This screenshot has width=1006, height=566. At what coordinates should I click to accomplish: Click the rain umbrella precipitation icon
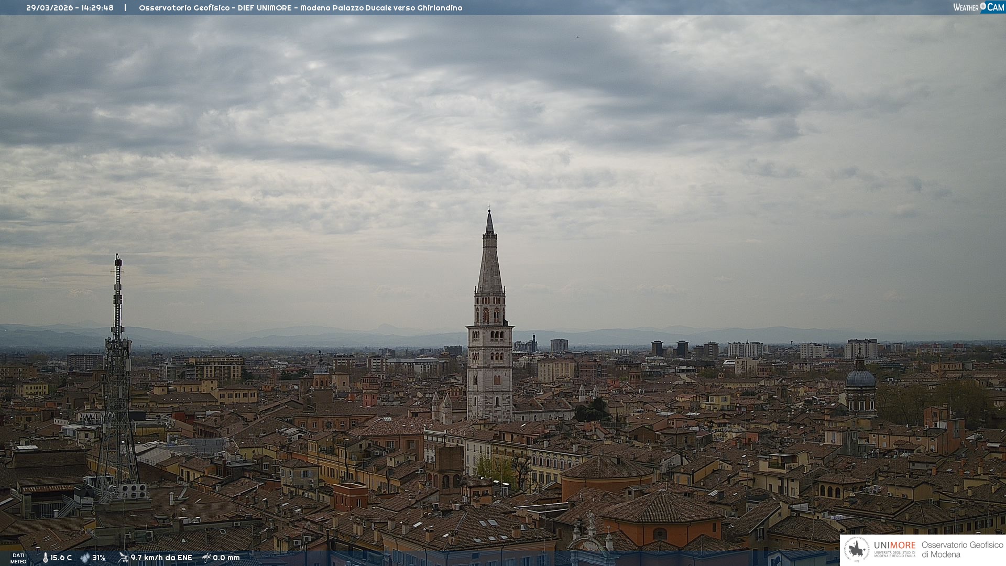click(x=206, y=558)
